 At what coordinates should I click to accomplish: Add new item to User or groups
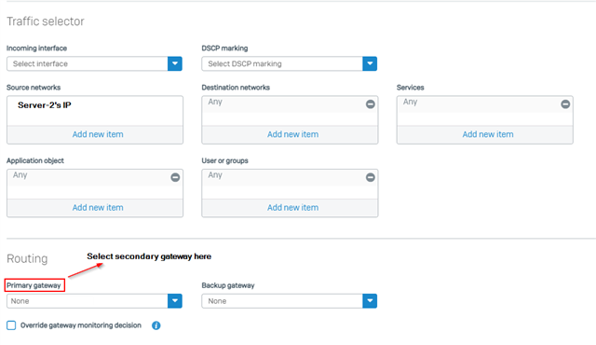(x=292, y=208)
